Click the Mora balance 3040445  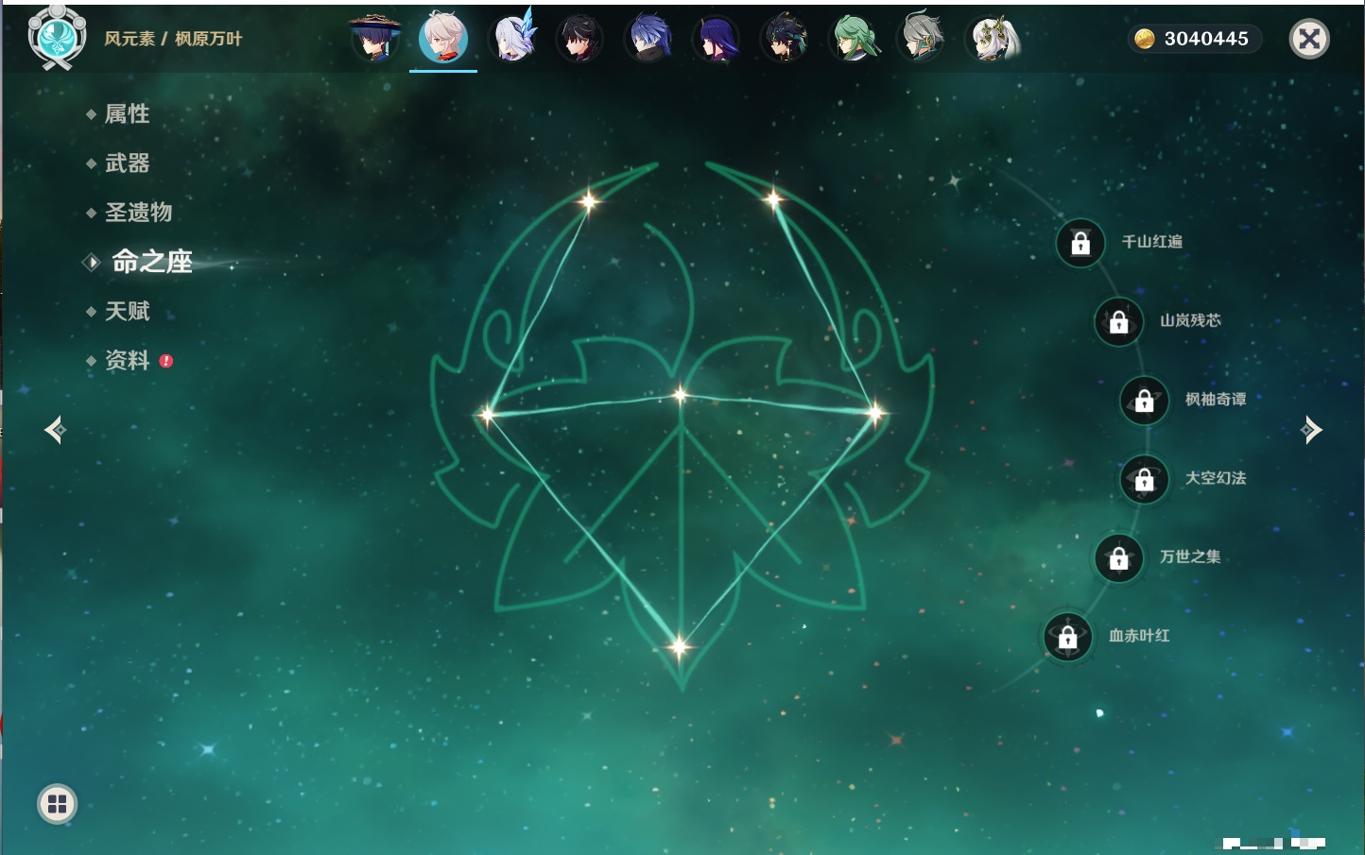tap(1195, 39)
